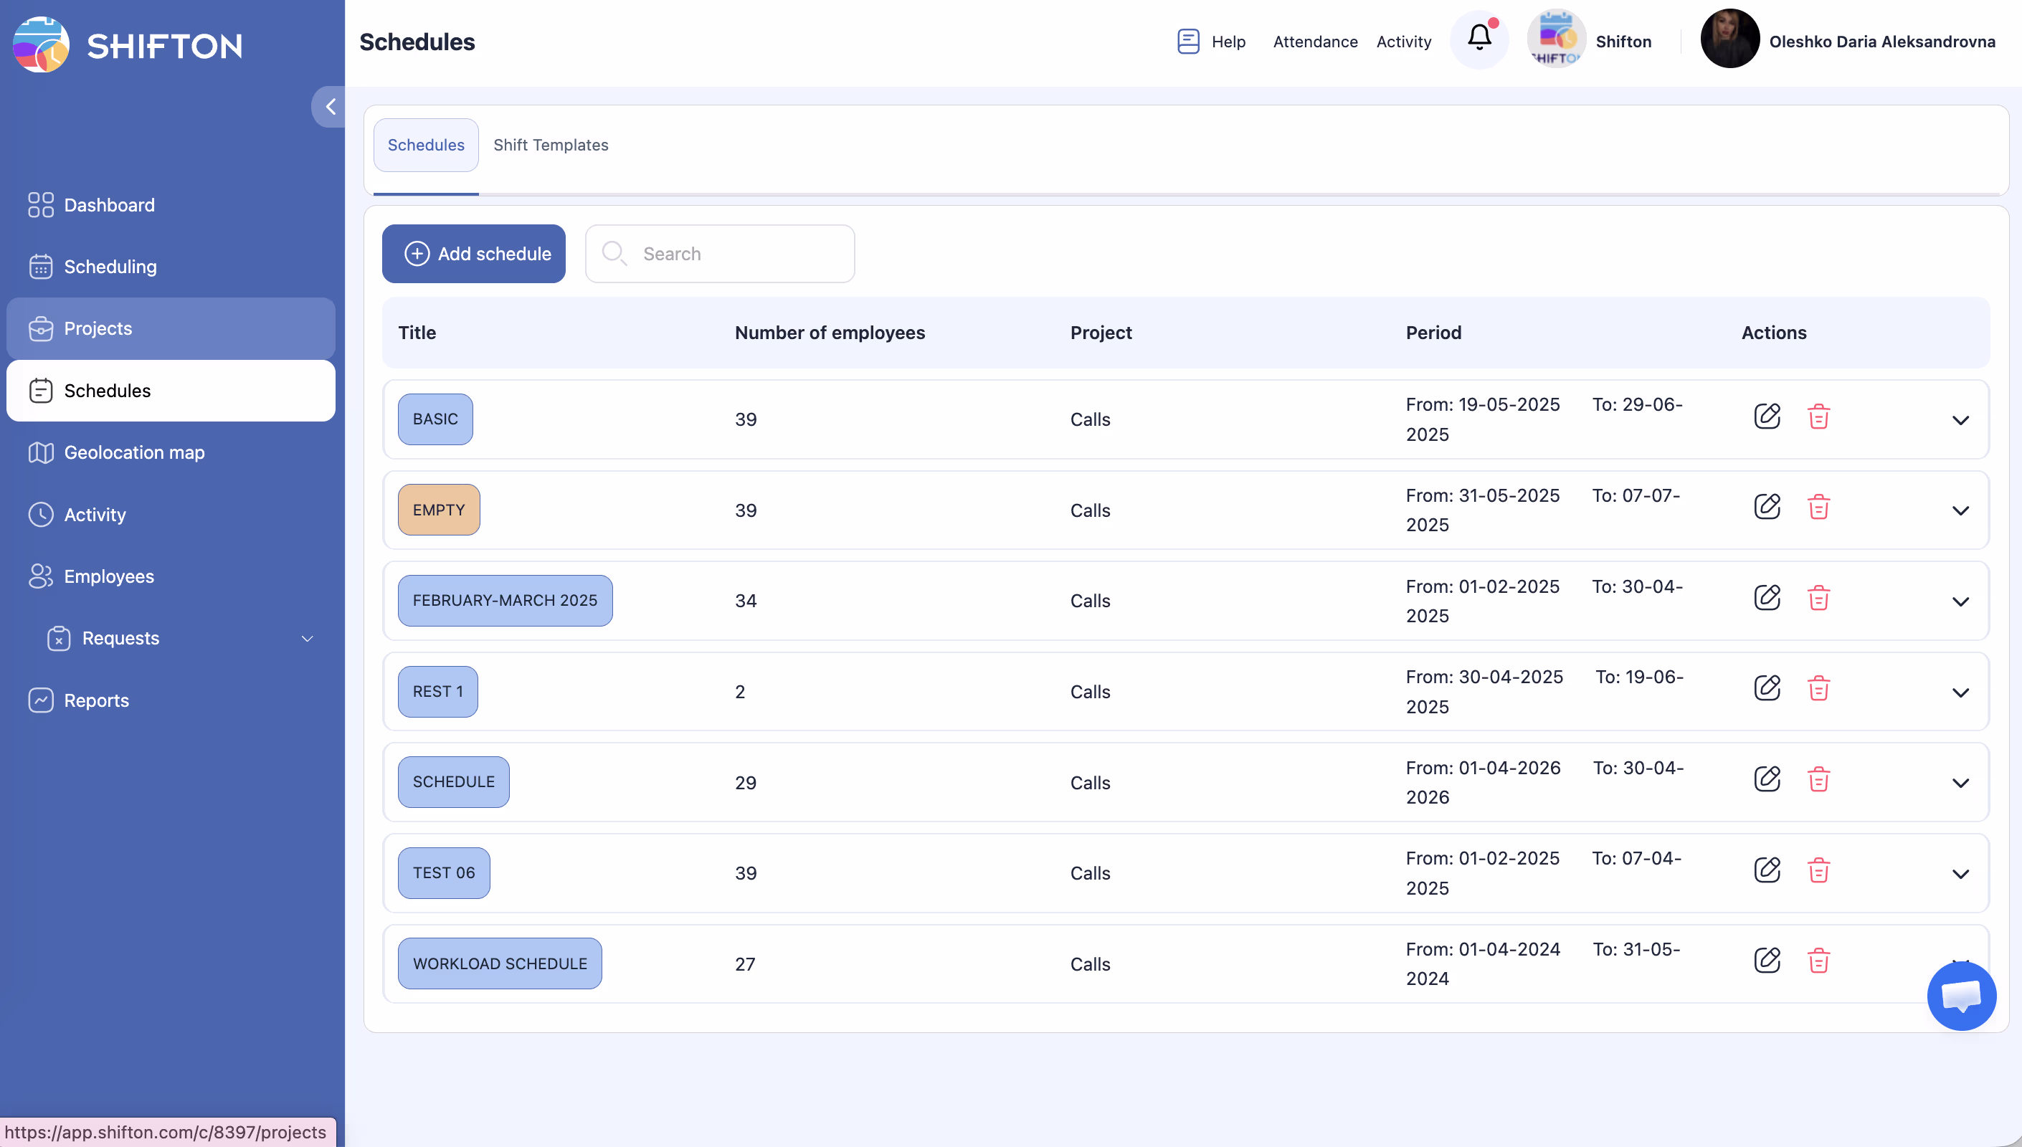Delete the EMPTY schedule
Viewport: 2022px width, 1147px height.
[x=1818, y=507]
